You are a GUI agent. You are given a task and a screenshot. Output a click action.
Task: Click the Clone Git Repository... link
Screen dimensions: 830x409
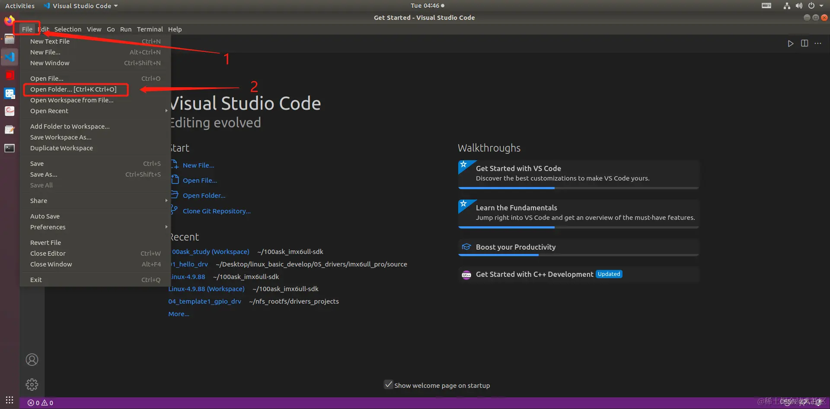(x=217, y=211)
